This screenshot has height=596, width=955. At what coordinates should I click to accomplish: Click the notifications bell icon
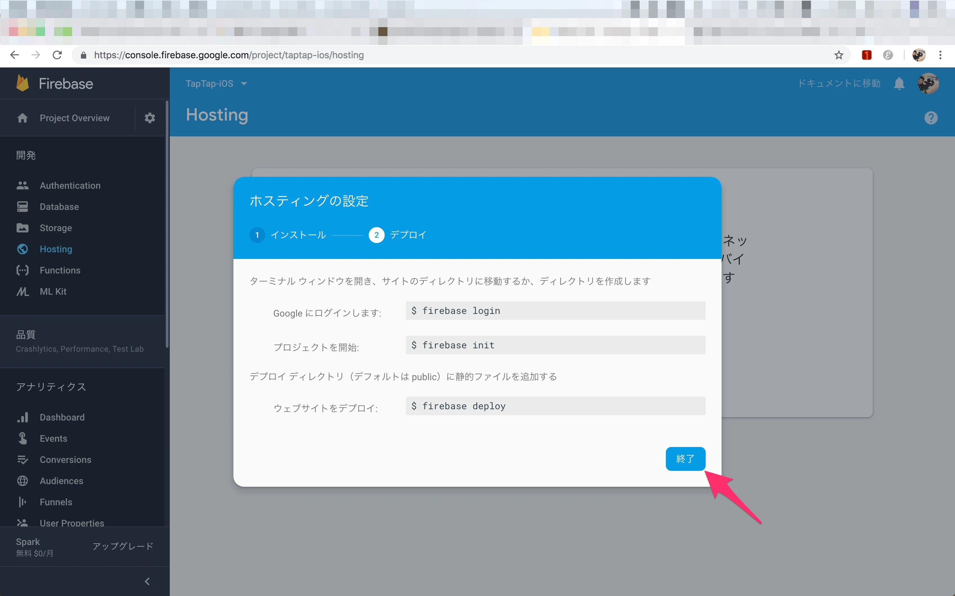pos(899,83)
